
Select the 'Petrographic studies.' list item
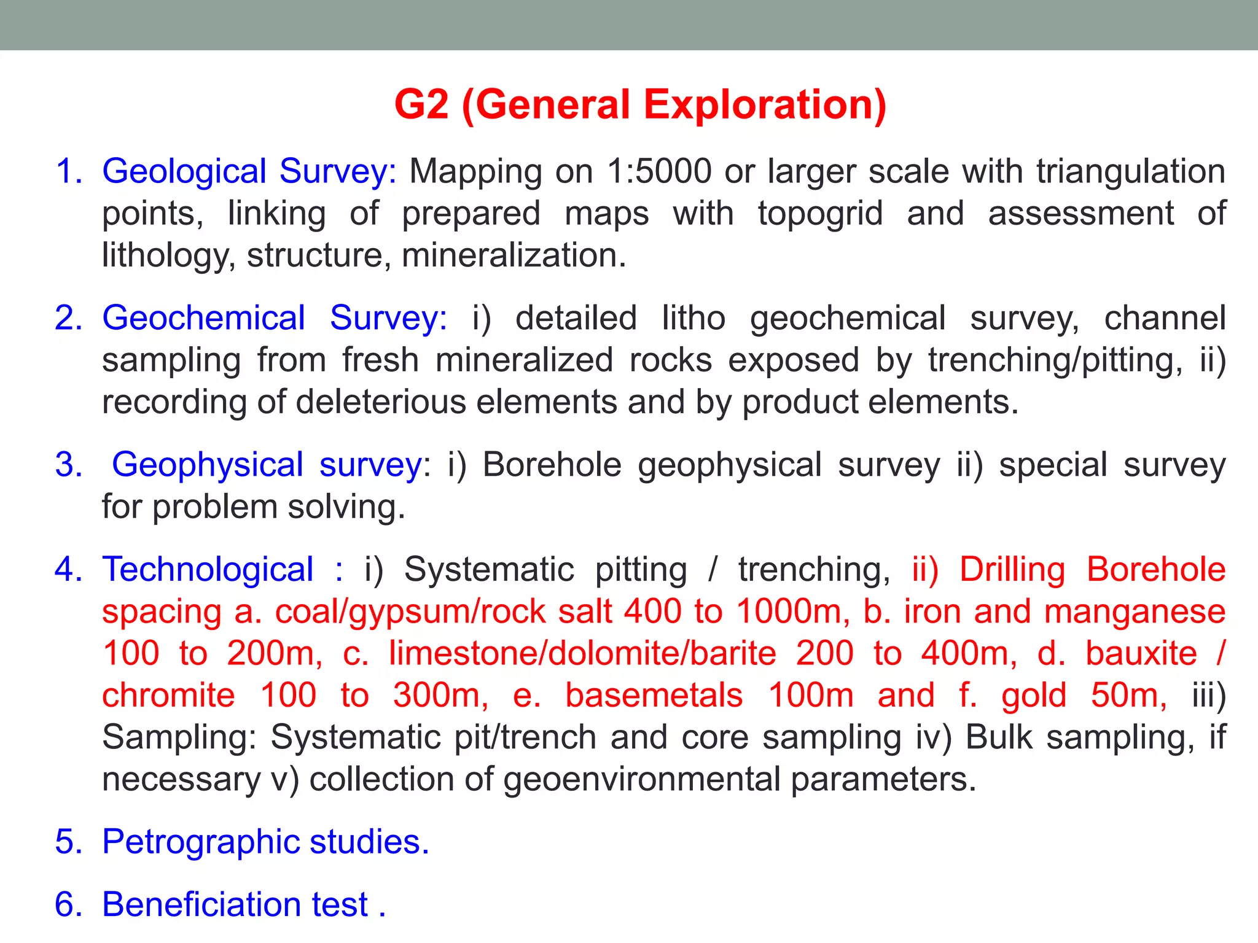[x=265, y=841]
